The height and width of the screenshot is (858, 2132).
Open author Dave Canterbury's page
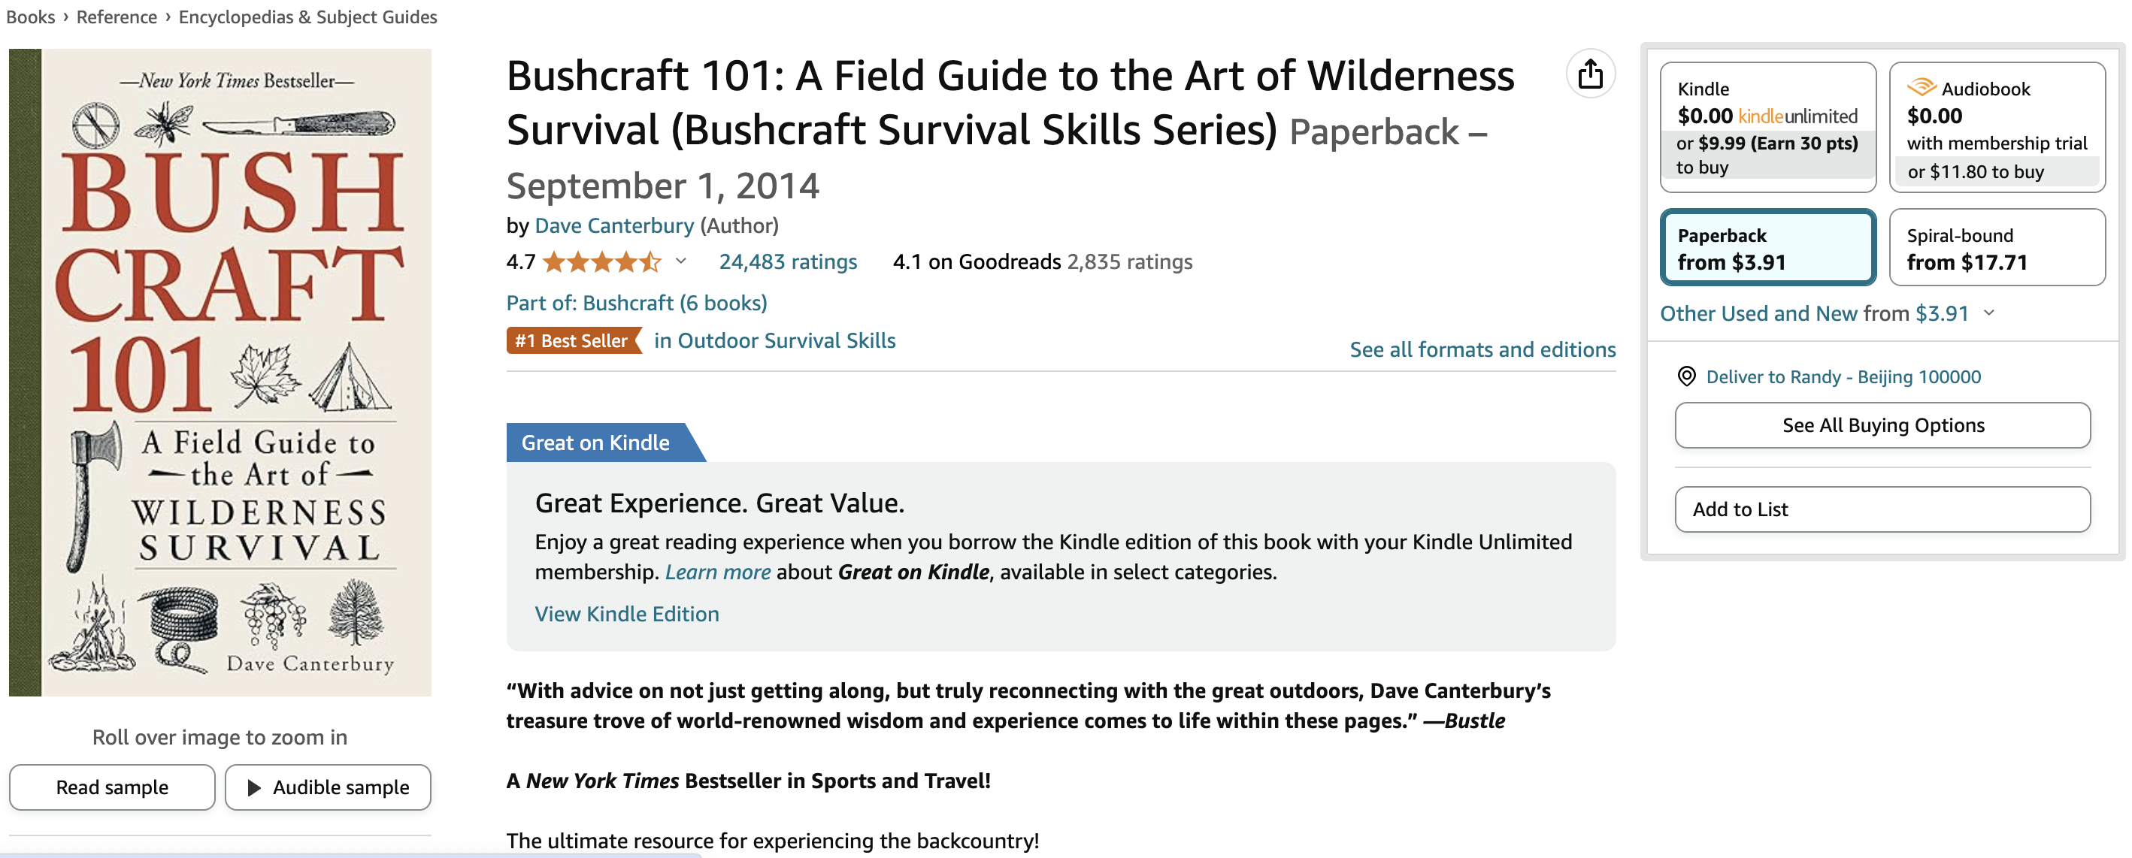tap(614, 226)
